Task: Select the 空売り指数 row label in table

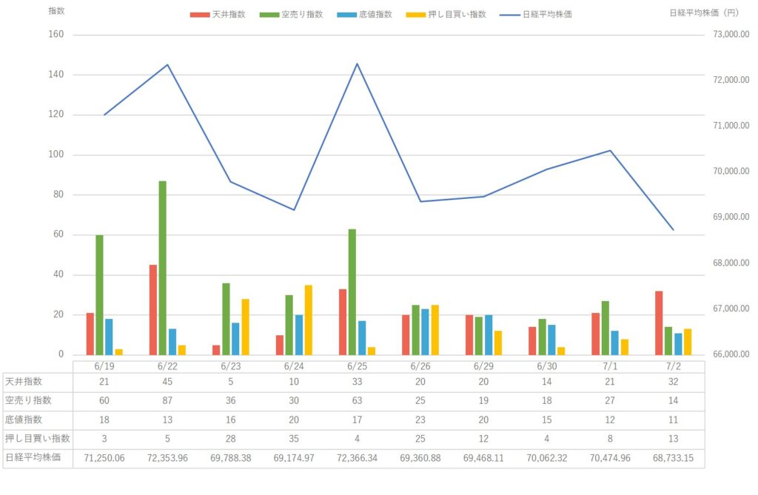Action: [28, 400]
